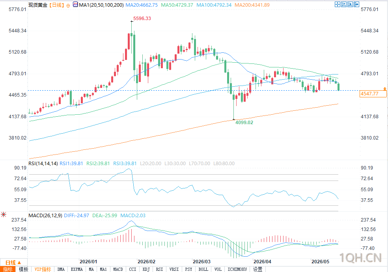Click the export arrow icon at top right
388x272 pixels.
[356, 4]
